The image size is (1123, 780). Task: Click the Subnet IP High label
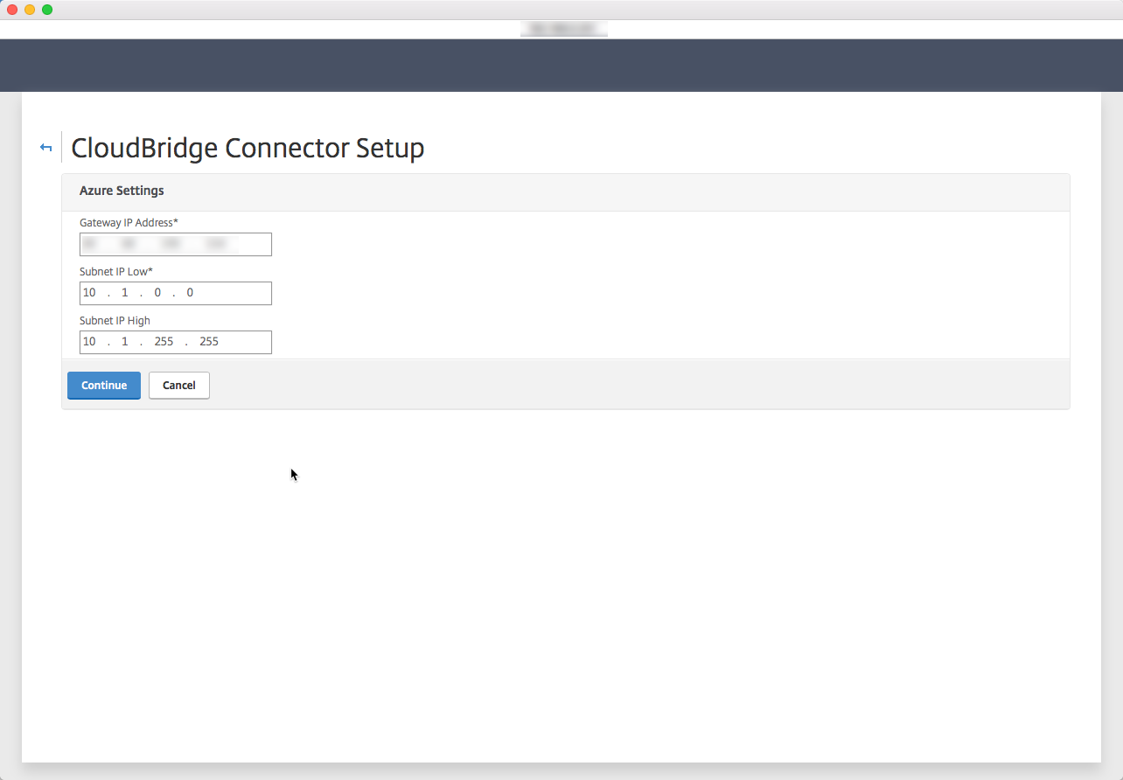(x=115, y=321)
